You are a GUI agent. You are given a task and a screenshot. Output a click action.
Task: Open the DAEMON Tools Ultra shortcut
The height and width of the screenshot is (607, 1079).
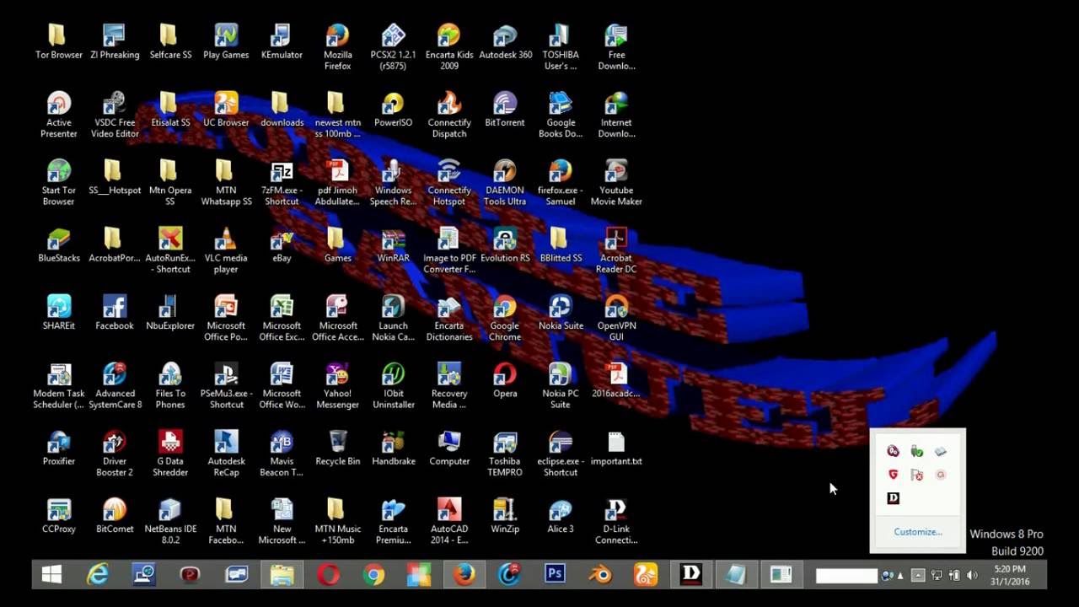505,182
